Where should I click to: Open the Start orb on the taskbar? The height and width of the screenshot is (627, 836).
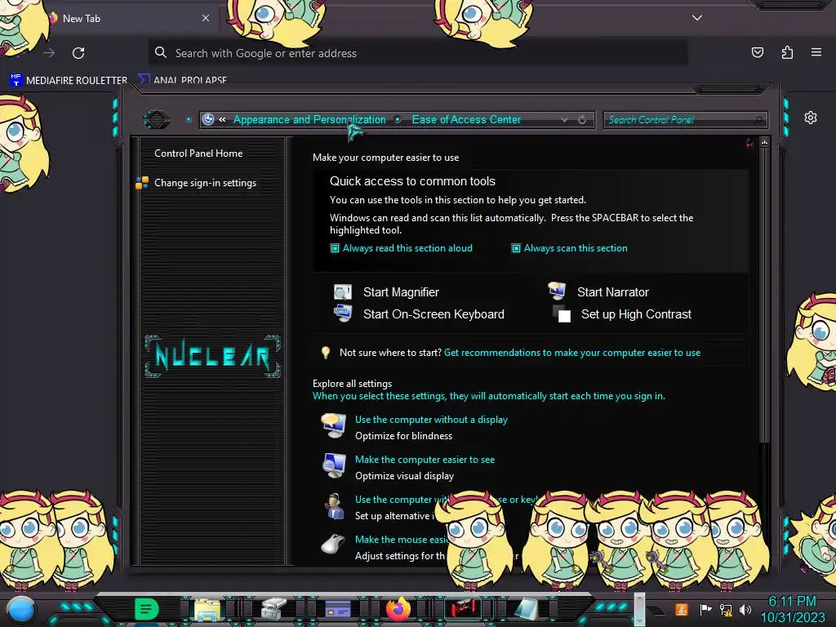point(20,609)
